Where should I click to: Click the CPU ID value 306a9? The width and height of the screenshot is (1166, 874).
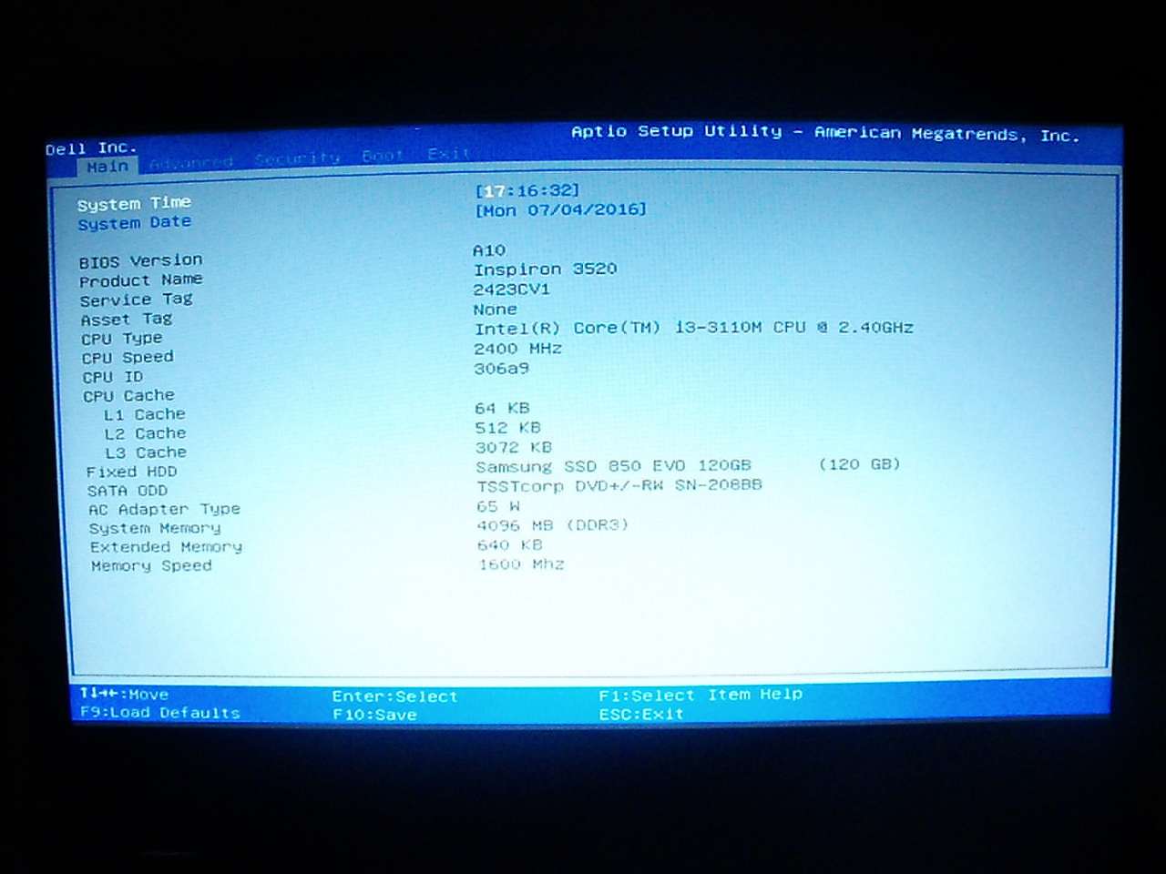[502, 369]
